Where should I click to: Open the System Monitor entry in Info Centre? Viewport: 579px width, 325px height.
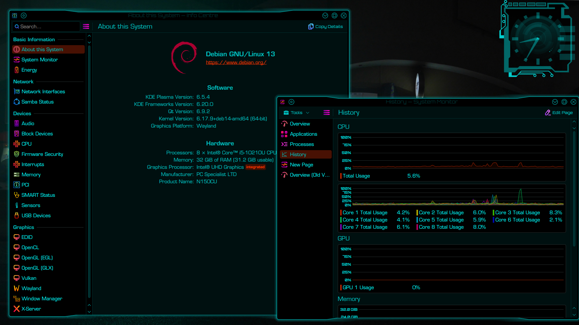(48, 60)
